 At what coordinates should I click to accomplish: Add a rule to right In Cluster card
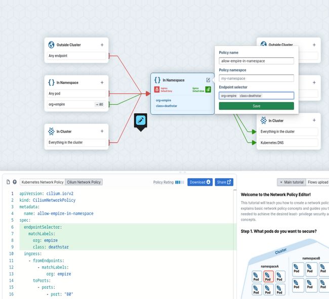pos(314,120)
